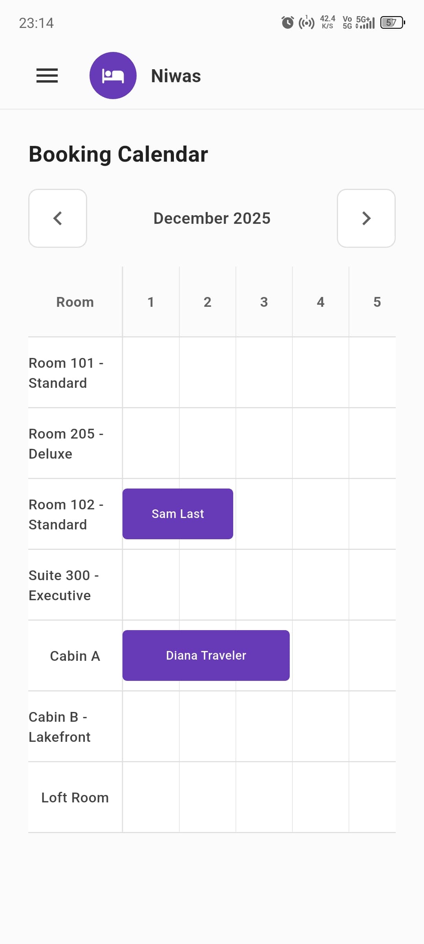Open the Diana Traveler booking details

point(205,655)
